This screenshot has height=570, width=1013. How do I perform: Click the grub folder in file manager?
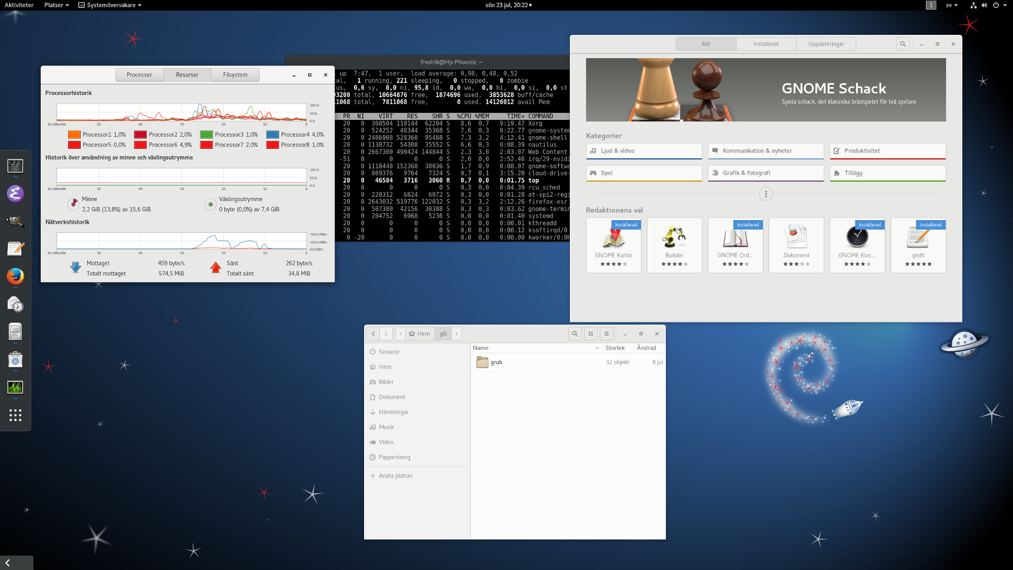click(496, 362)
